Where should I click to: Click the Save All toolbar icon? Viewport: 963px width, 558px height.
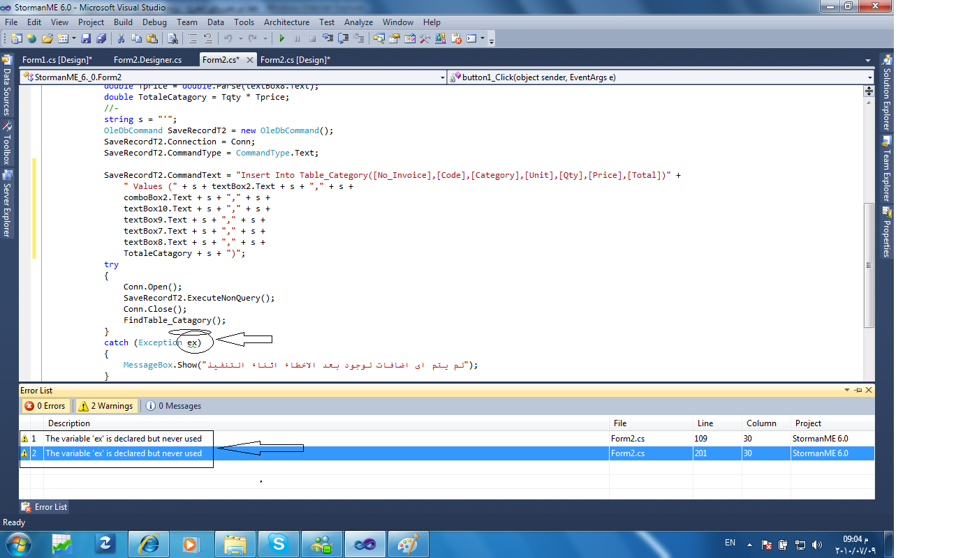[x=101, y=38]
